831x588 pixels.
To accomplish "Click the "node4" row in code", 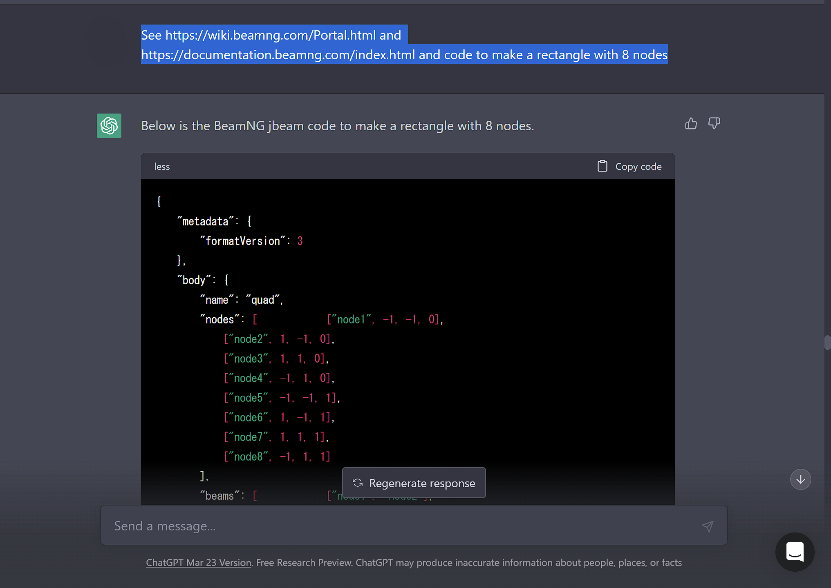I will [x=279, y=378].
